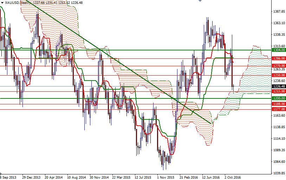Click the red 1188.00 level tag
The width and height of the screenshot is (286, 180).
[279, 104]
